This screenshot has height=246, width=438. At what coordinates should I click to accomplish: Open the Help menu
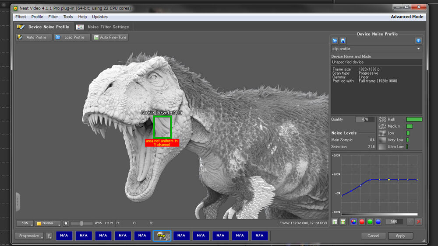click(x=82, y=17)
